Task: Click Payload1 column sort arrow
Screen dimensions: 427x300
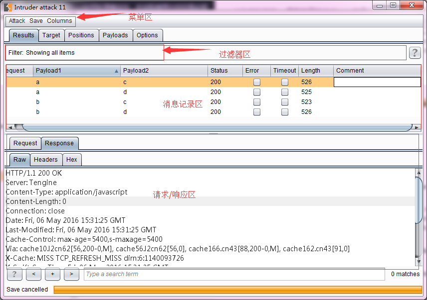Action: point(116,71)
